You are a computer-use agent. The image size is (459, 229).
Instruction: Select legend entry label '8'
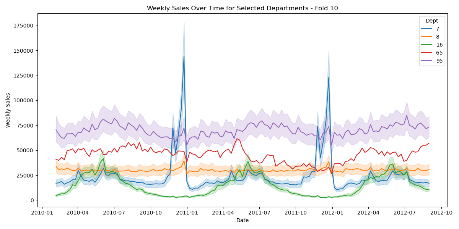pos(438,37)
